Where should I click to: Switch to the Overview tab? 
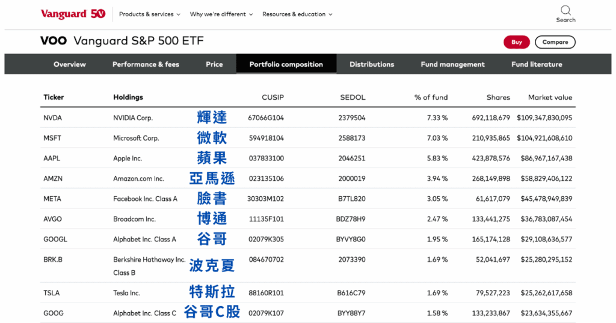[x=70, y=64]
